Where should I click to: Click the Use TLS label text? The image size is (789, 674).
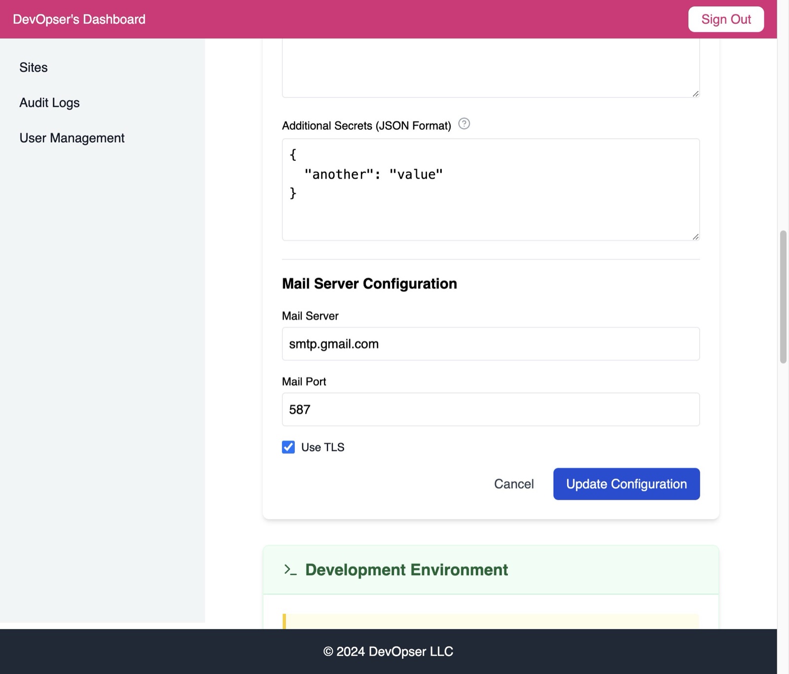pyautogui.click(x=323, y=447)
